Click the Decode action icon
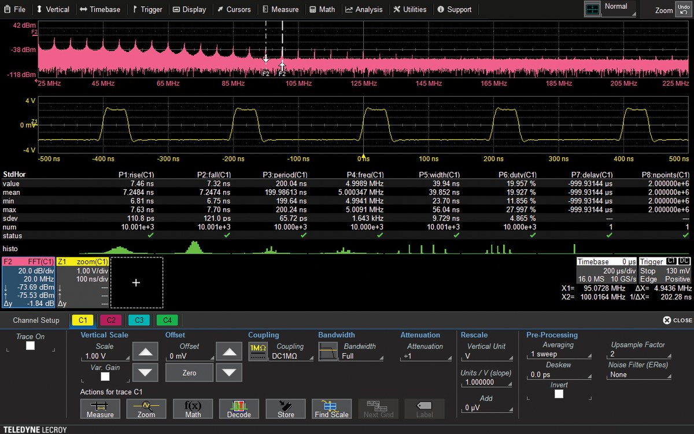The width and height of the screenshot is (694, 434). pyautogui.click(x=239, y=409)
